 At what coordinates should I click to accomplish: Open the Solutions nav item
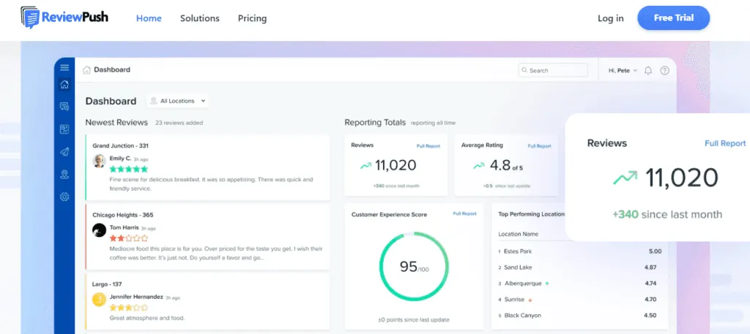pos(199,18)
